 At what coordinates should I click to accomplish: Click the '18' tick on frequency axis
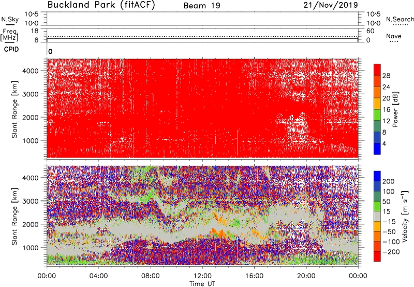[35, 31]
